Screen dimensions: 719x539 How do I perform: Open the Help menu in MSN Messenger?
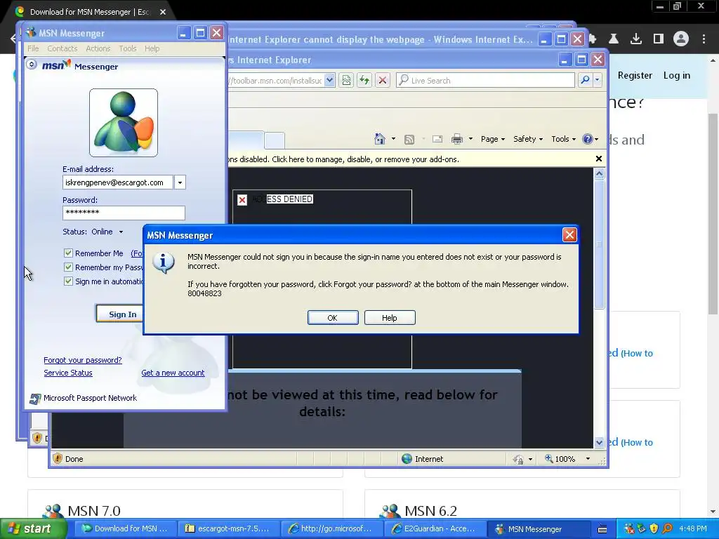tap(152, 48)
